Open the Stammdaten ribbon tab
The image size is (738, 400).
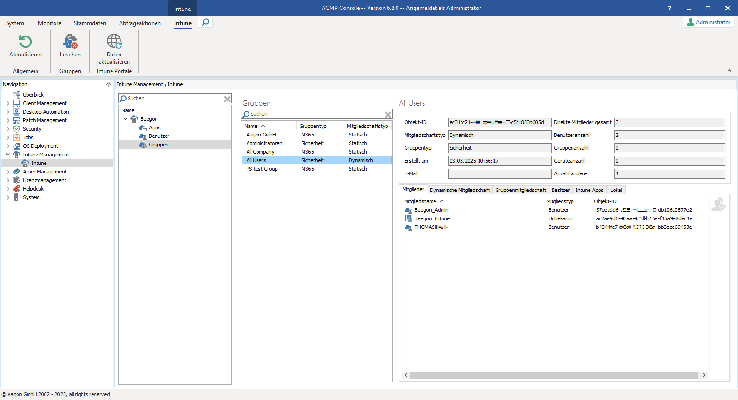click(x=90, y=23)
